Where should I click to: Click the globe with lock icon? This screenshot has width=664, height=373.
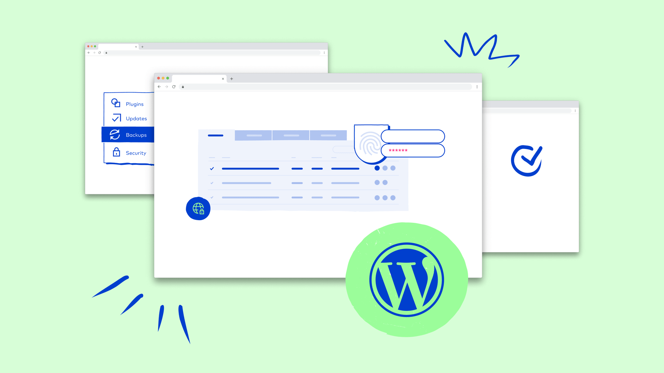(x=197, y=209)
